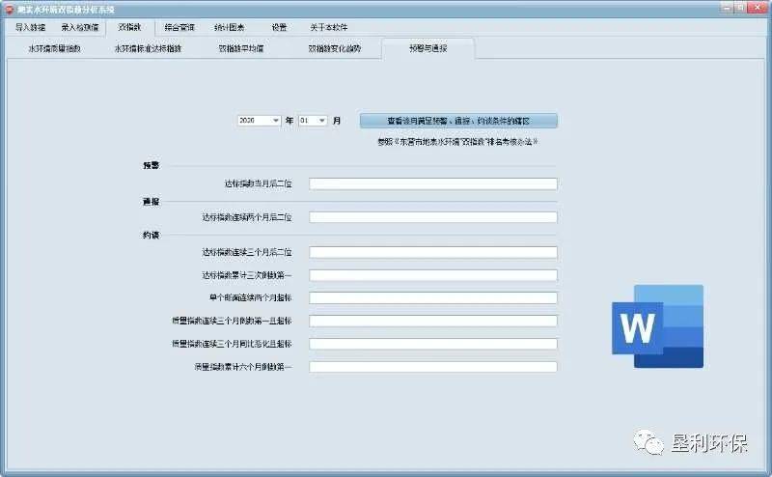Viewport: 772px width, 477px height.
Task: Open the 录入检测值 top tab
Action: [80, 28]
